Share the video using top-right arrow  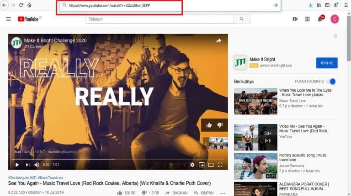click(x=218, y=41)
